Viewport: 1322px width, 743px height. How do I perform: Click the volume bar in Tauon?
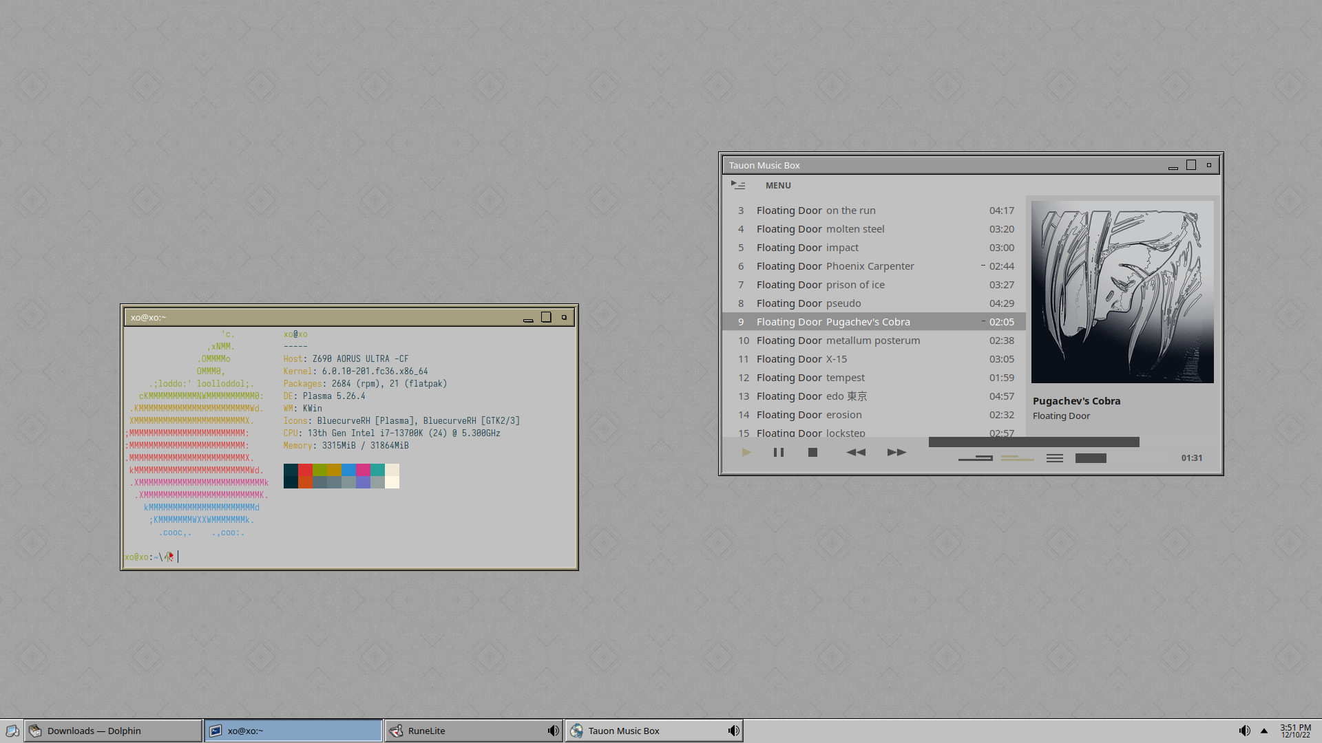(1091, 458)
